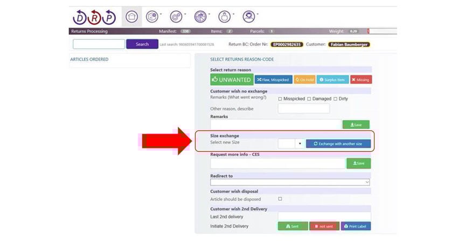Viewport: 458px width, 242px height.
Task: Click the Print Label button
Action: 356,226
